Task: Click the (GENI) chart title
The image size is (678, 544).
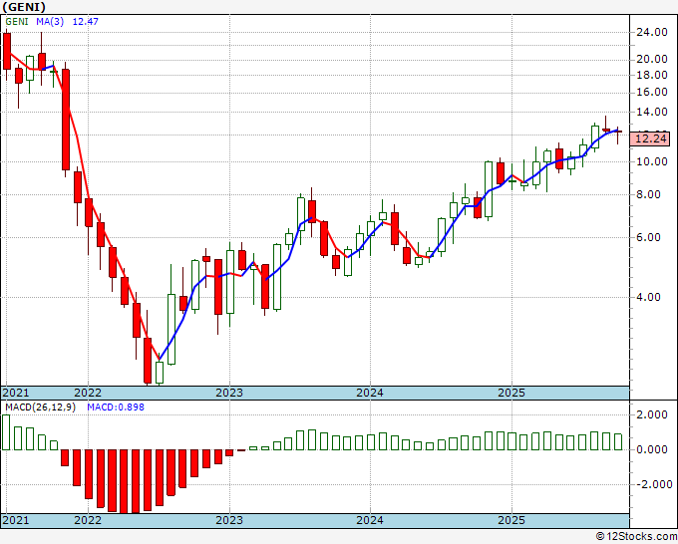Action: point(24,7)
